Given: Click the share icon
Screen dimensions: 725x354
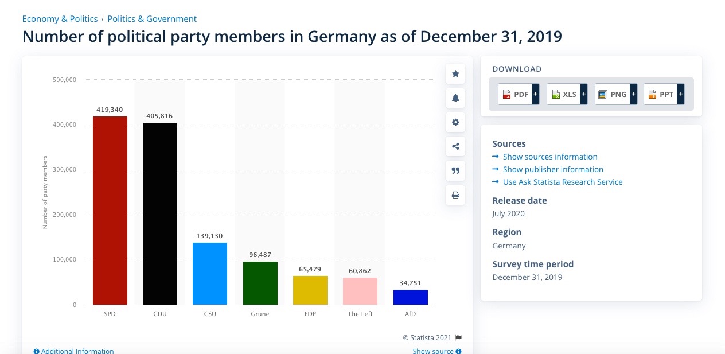Looking at the screenshot, I should (455, 146).
